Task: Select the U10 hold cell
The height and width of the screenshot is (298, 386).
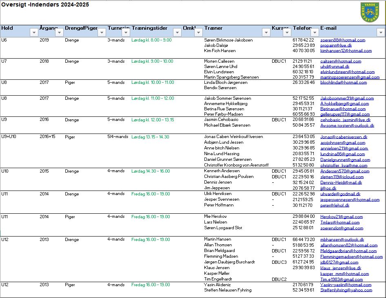Action: (5, 171)
